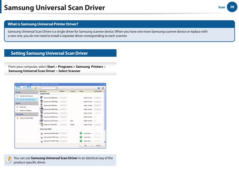This screenshot has height=170, width=239.
Task: Sort by the Model Name column header
Action: 43,91
